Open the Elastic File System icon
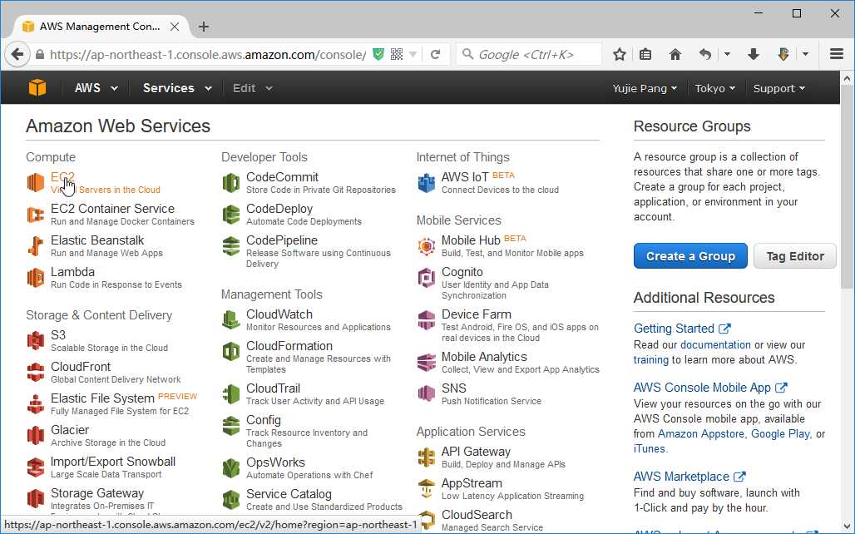Image resolution: width=855 pixels, height=534 pixels. [x=36, y=404]
